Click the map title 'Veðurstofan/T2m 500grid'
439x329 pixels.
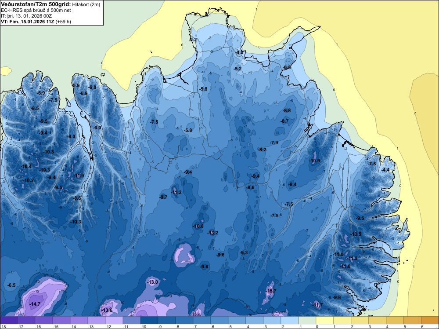(x=36, y=4)
